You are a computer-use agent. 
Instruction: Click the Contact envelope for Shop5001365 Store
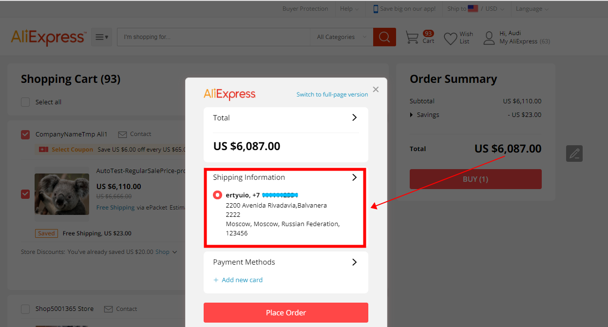tap(108, 309)
